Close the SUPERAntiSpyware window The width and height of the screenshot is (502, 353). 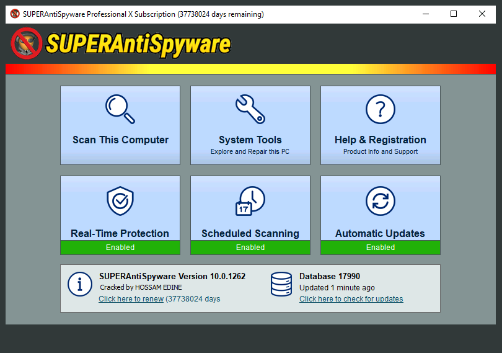point(482,14)
